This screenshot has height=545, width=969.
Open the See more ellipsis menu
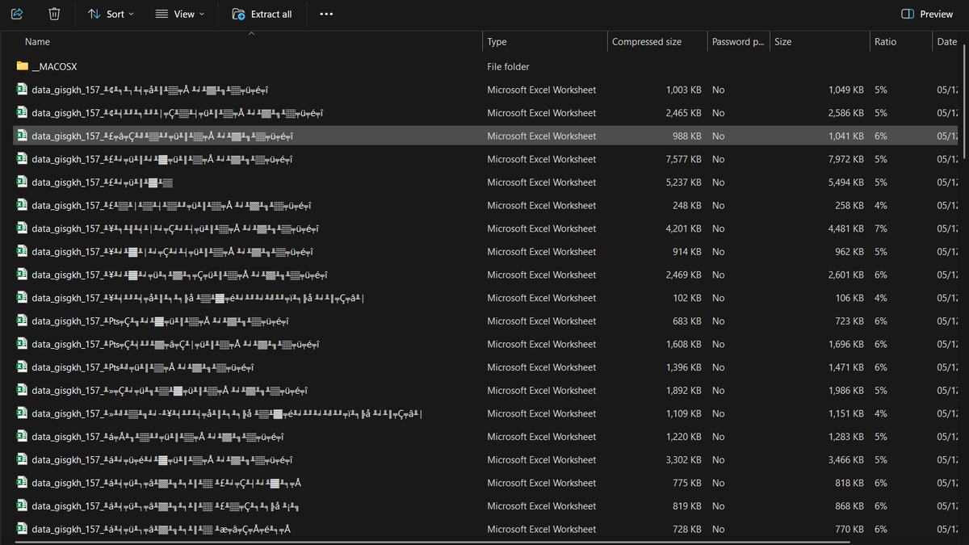(x=326, y=14)
